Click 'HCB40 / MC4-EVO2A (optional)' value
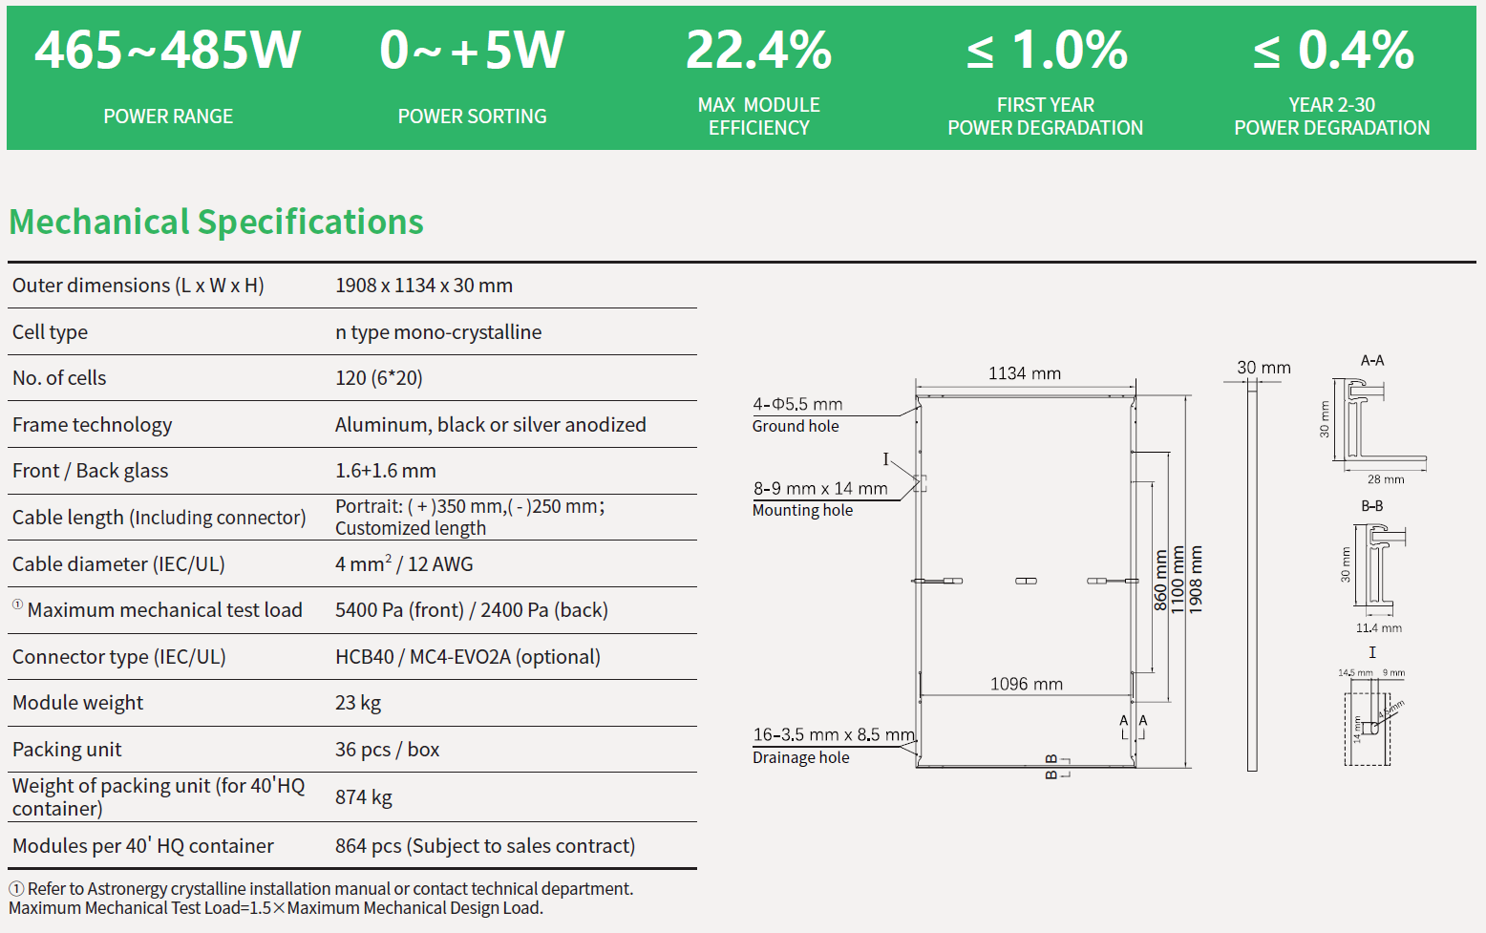Viewport: 1486px width, 933px height. click(468, 657)
